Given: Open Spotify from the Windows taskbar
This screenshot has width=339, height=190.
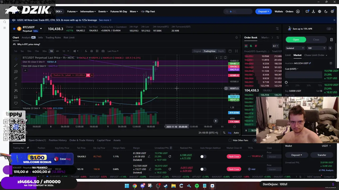Looking at the screenshot, I should pos(197,186).
